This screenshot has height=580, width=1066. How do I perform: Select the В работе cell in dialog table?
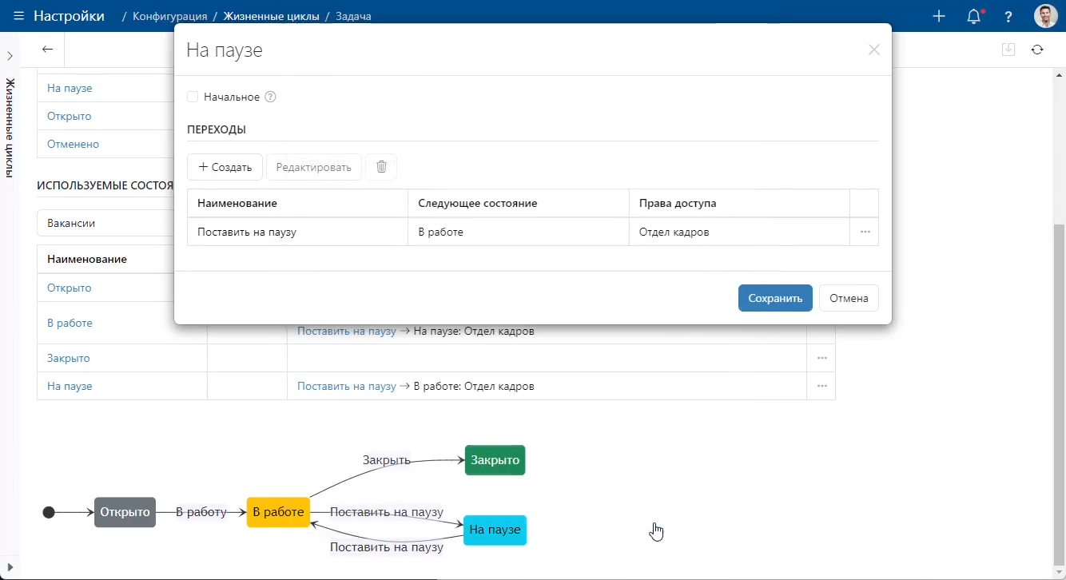[x=519, y=232]
